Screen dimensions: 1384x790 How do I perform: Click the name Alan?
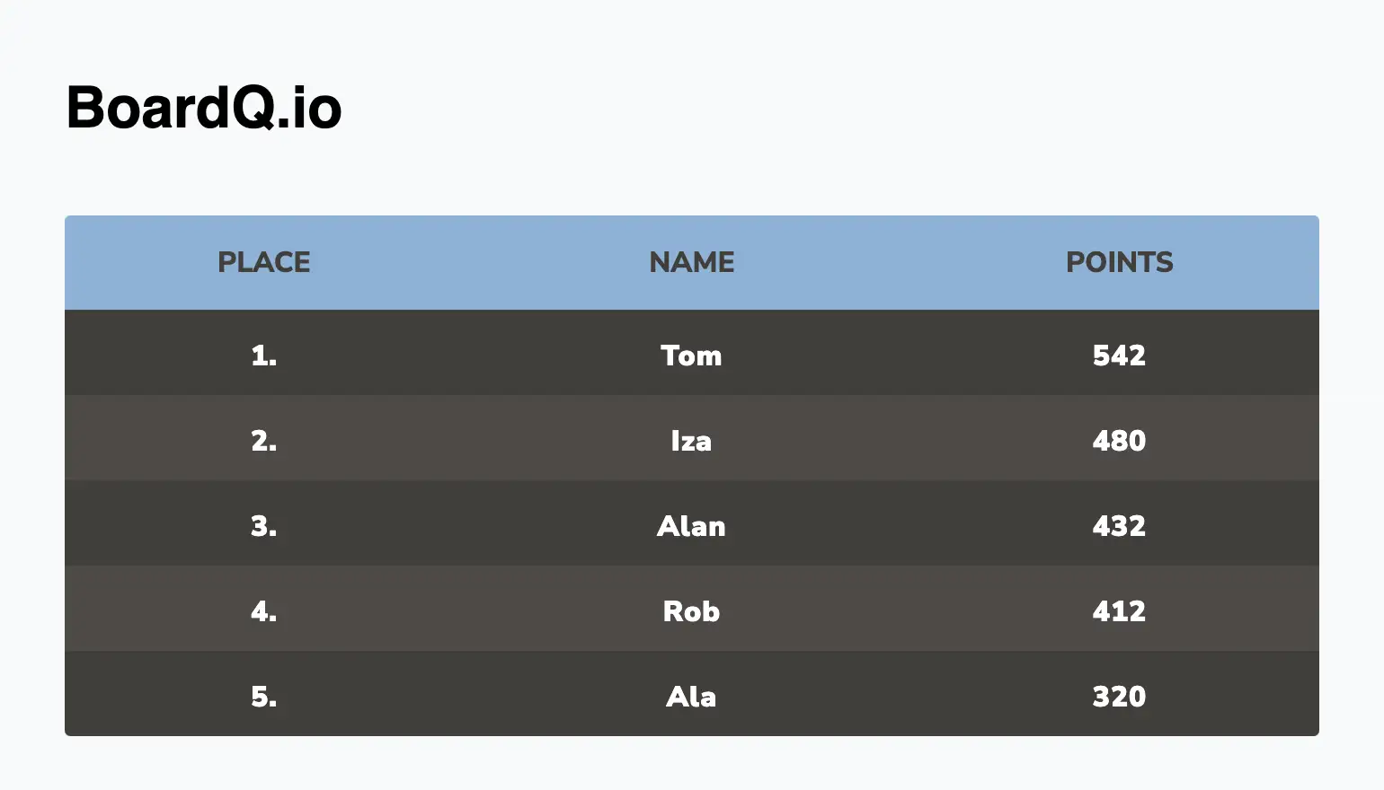click(x=691, y=526)
